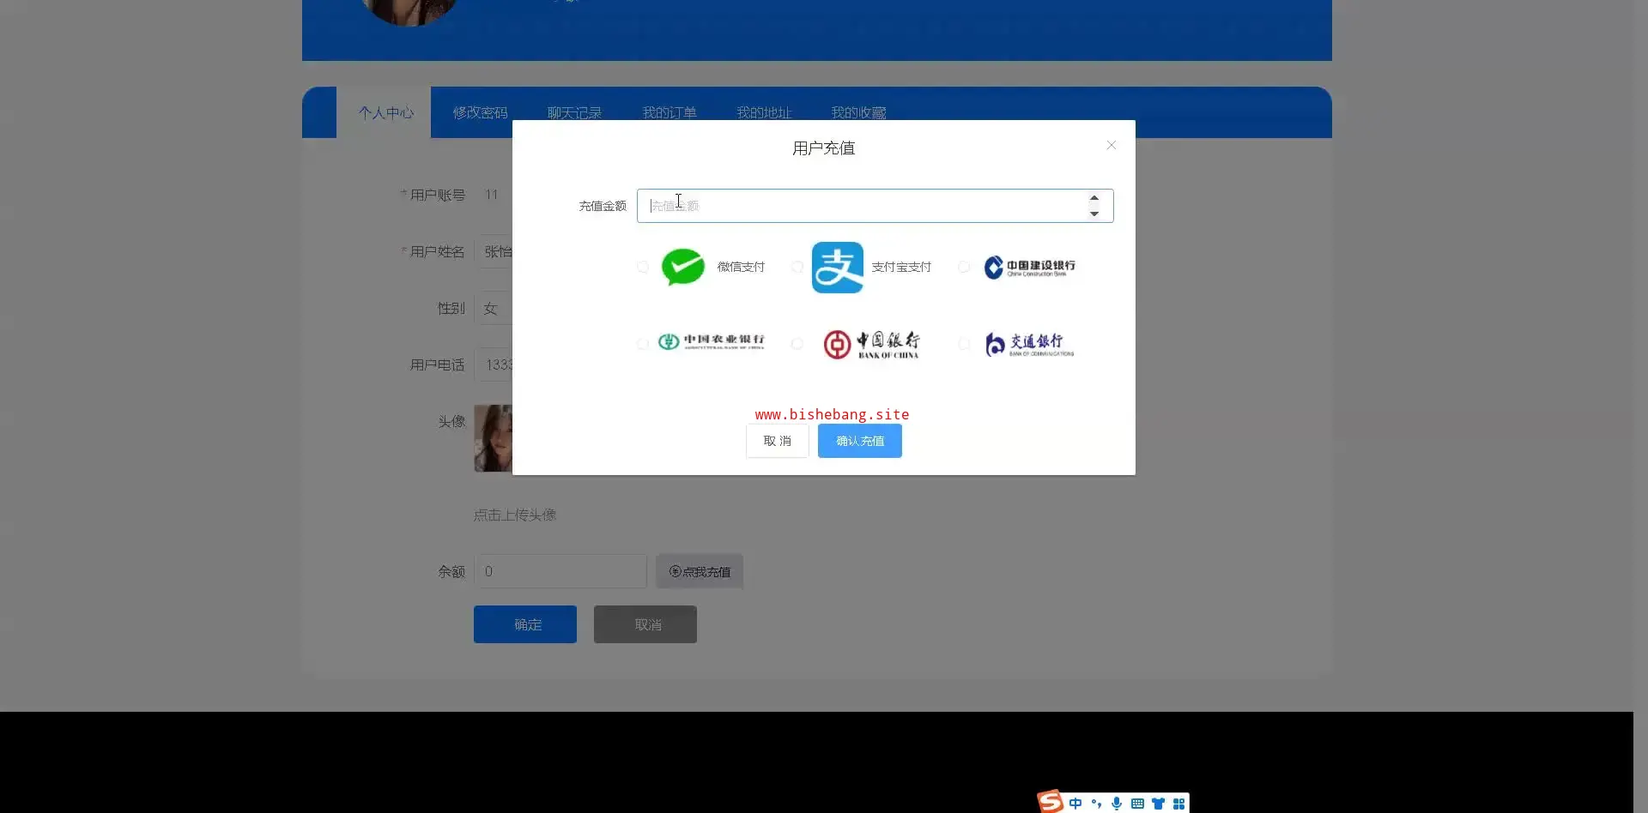Click the Alipay blue logo
Viewport: 1648px width, 813px height.
tap(838, 268)
